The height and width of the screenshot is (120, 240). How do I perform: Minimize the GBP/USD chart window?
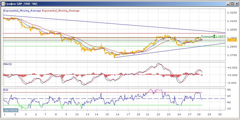tap(227, 4)
